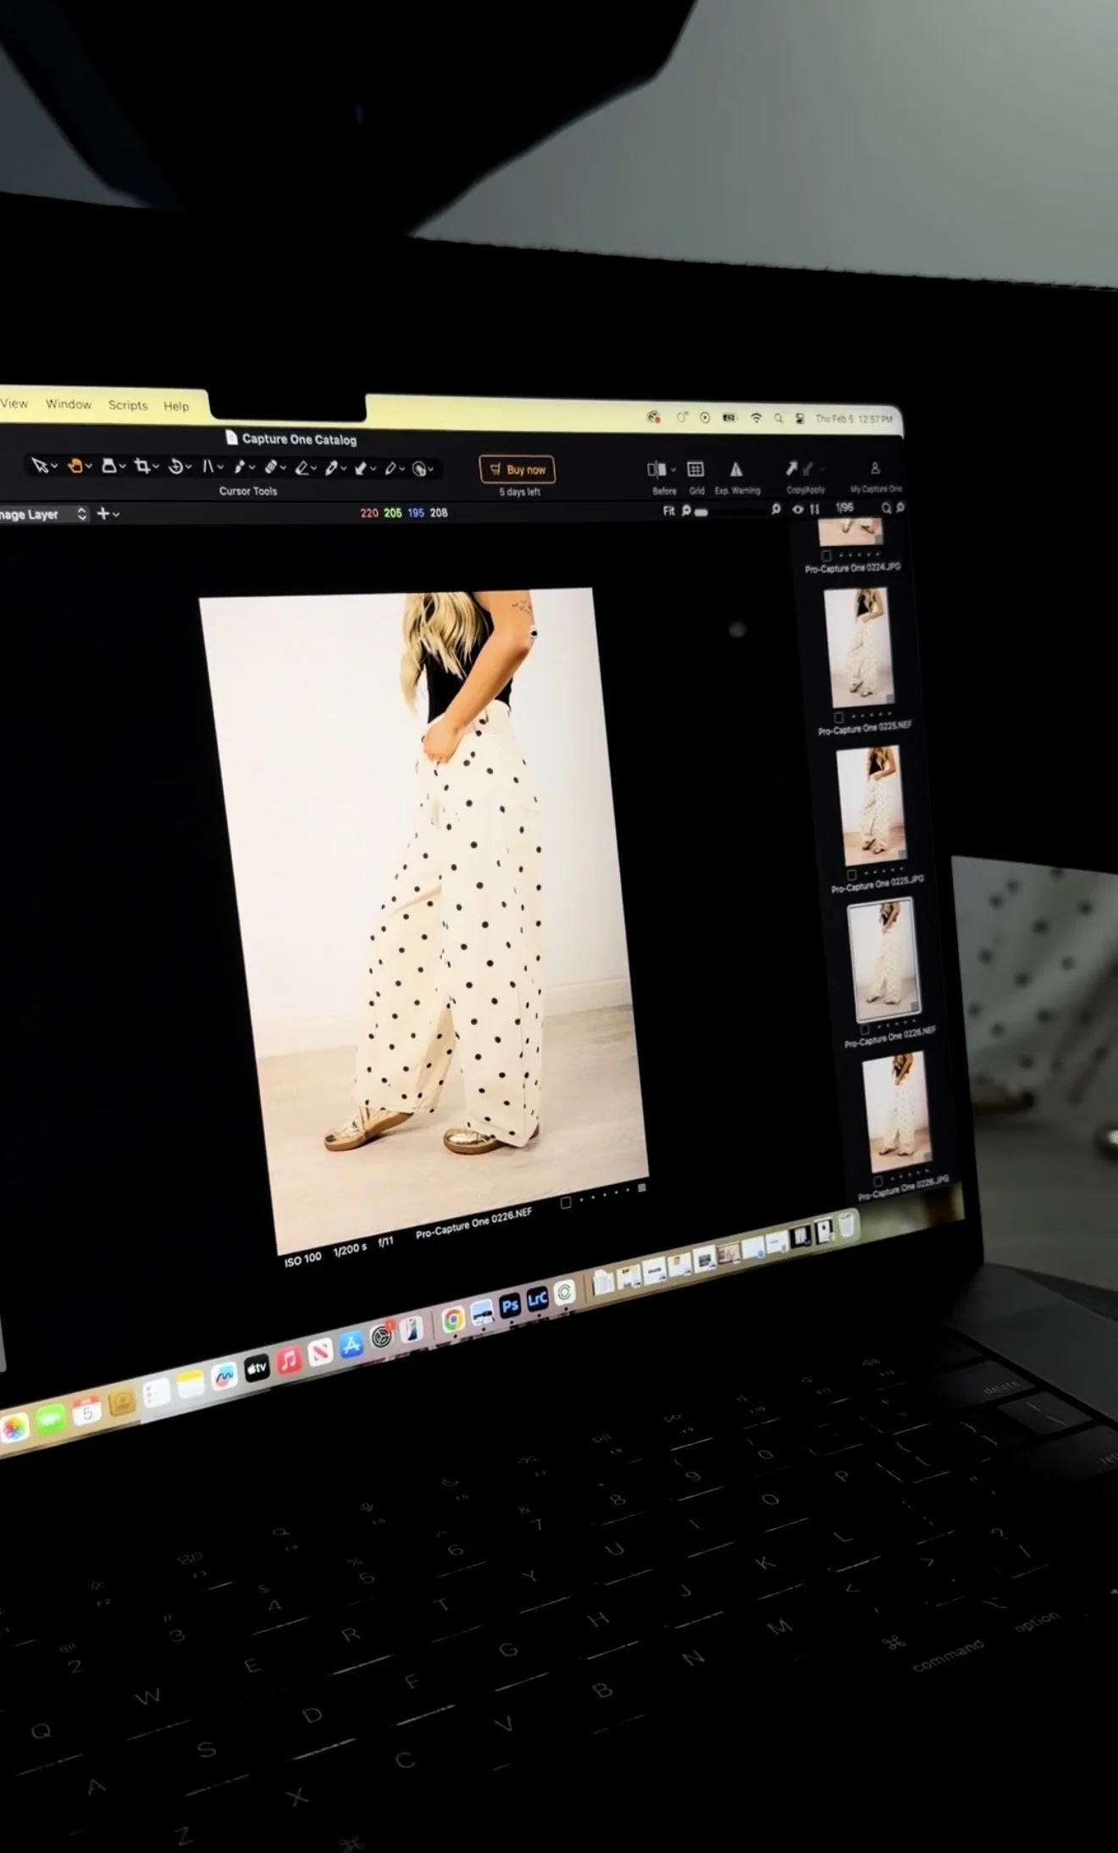The height and width of the screenshot is (1853, 1118).
Task: Click the Fit zoom button
Action: (x=668, y=511)
